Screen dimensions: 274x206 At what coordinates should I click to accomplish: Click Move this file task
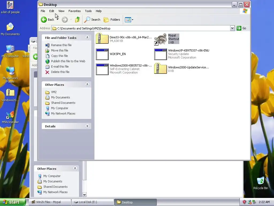[59, 50]
